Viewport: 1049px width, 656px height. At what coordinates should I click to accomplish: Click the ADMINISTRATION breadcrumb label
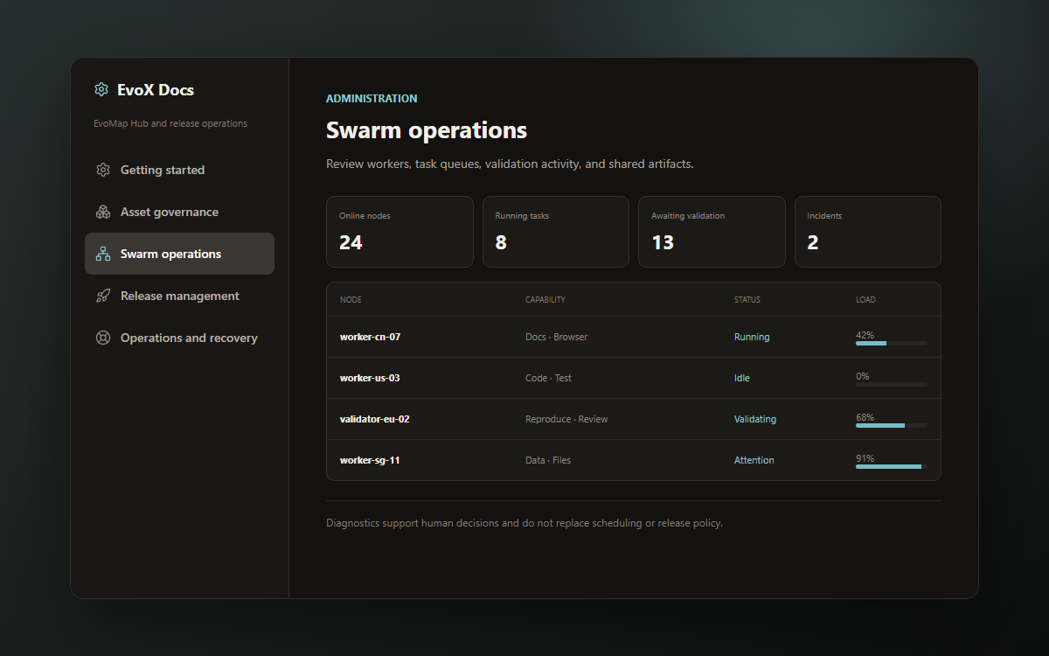(372, 99)
